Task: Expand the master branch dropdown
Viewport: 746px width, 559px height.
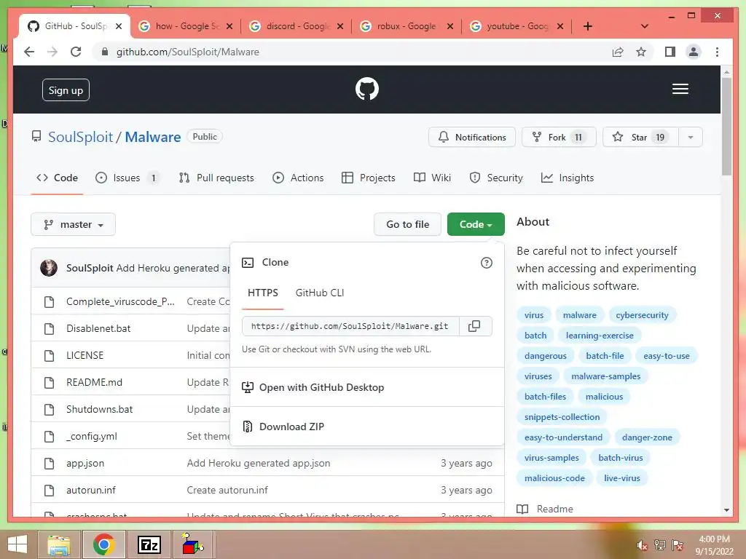Action: point(74,224)
